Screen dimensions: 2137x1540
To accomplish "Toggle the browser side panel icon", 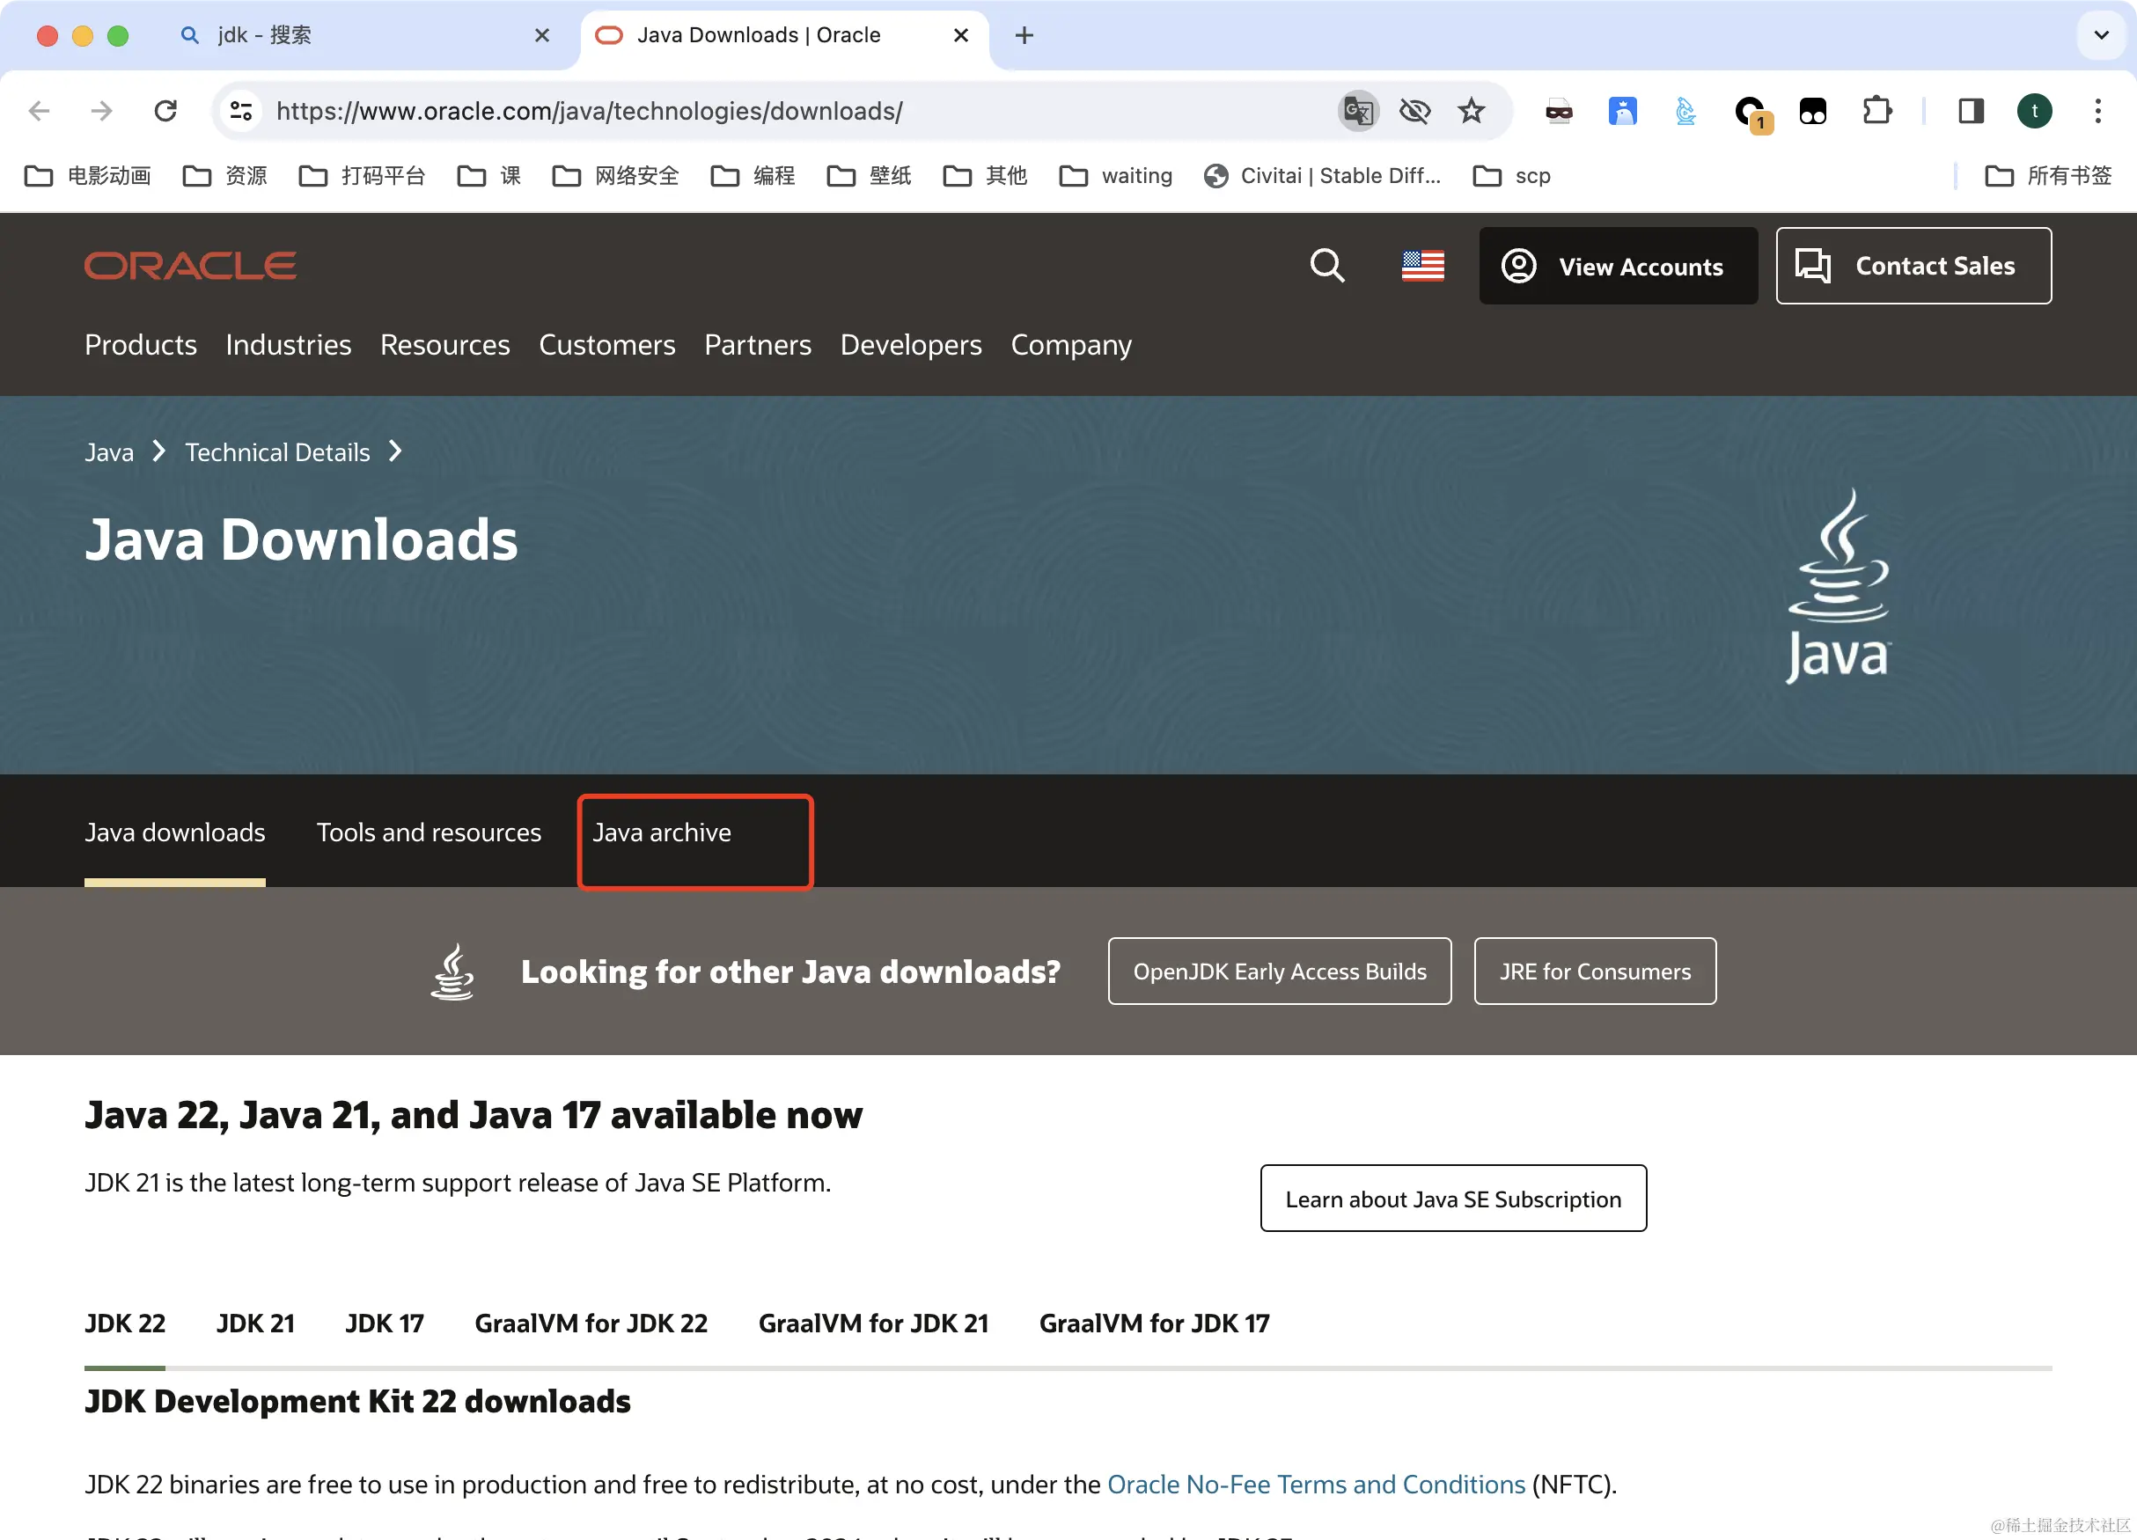I will click(1971, 111).
